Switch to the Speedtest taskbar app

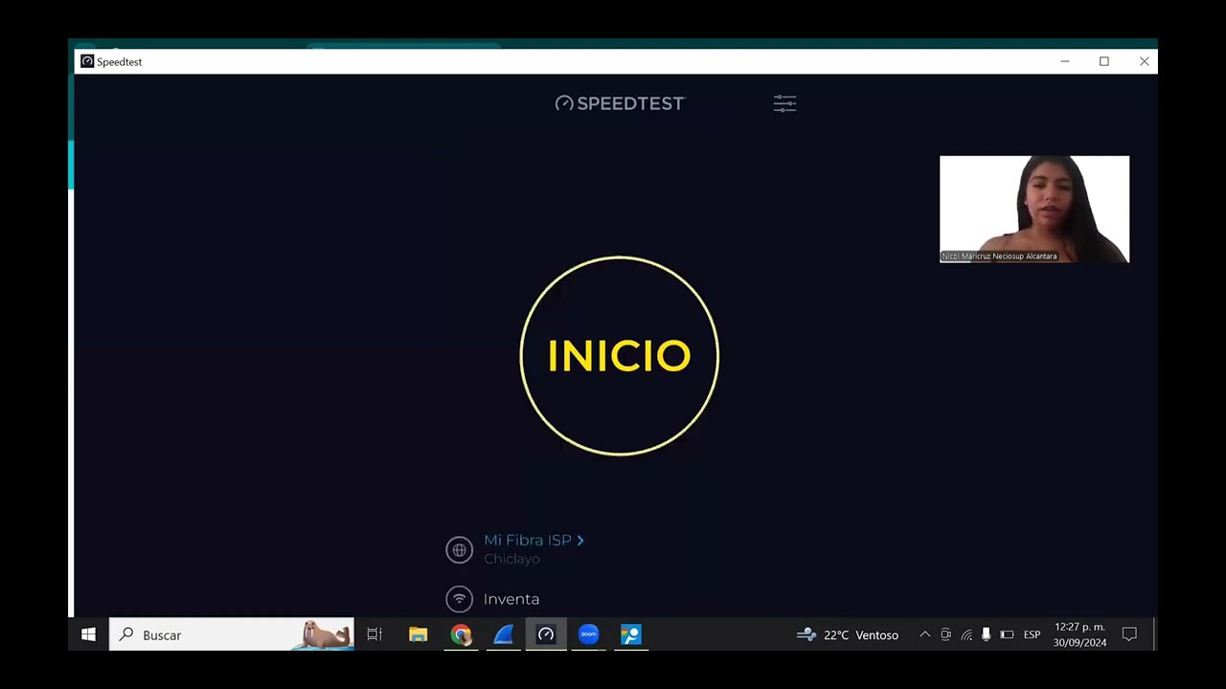(x=546, y=634)
